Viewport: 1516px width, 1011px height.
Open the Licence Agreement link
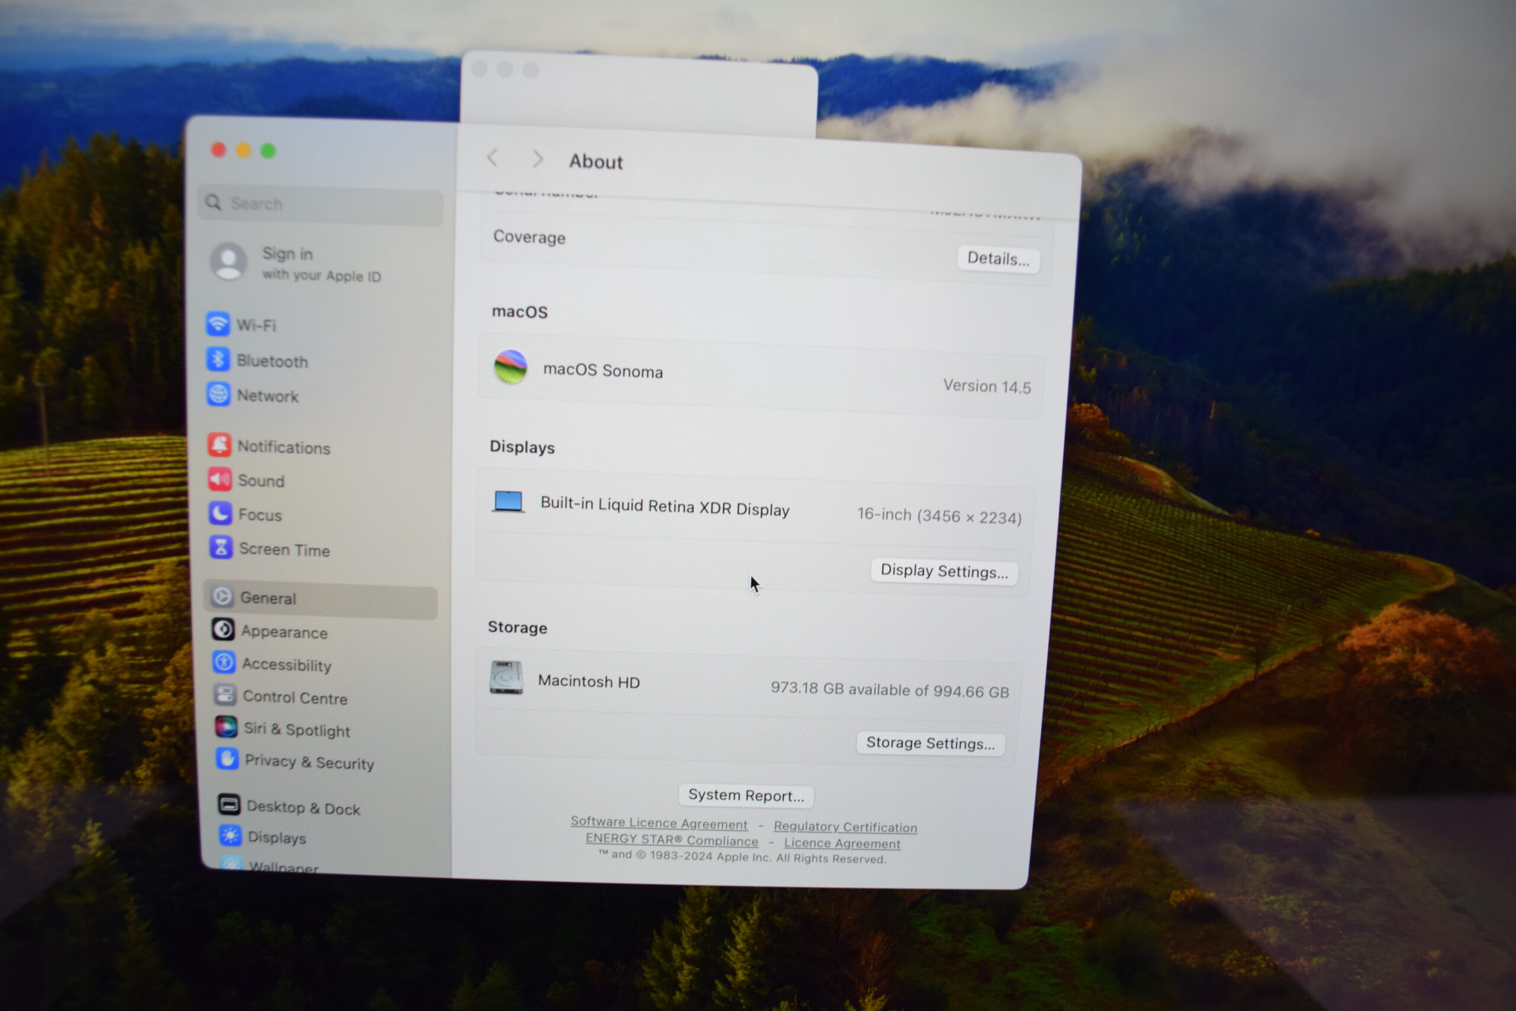click(841, 843)
